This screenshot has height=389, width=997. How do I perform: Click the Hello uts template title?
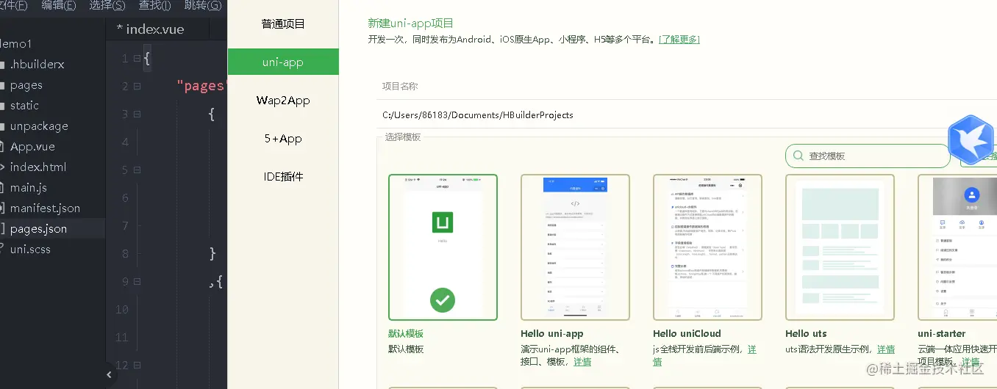click(x=806, y=334)
